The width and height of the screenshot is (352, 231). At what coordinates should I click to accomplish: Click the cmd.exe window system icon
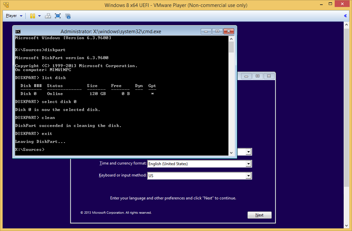(18, 31)
